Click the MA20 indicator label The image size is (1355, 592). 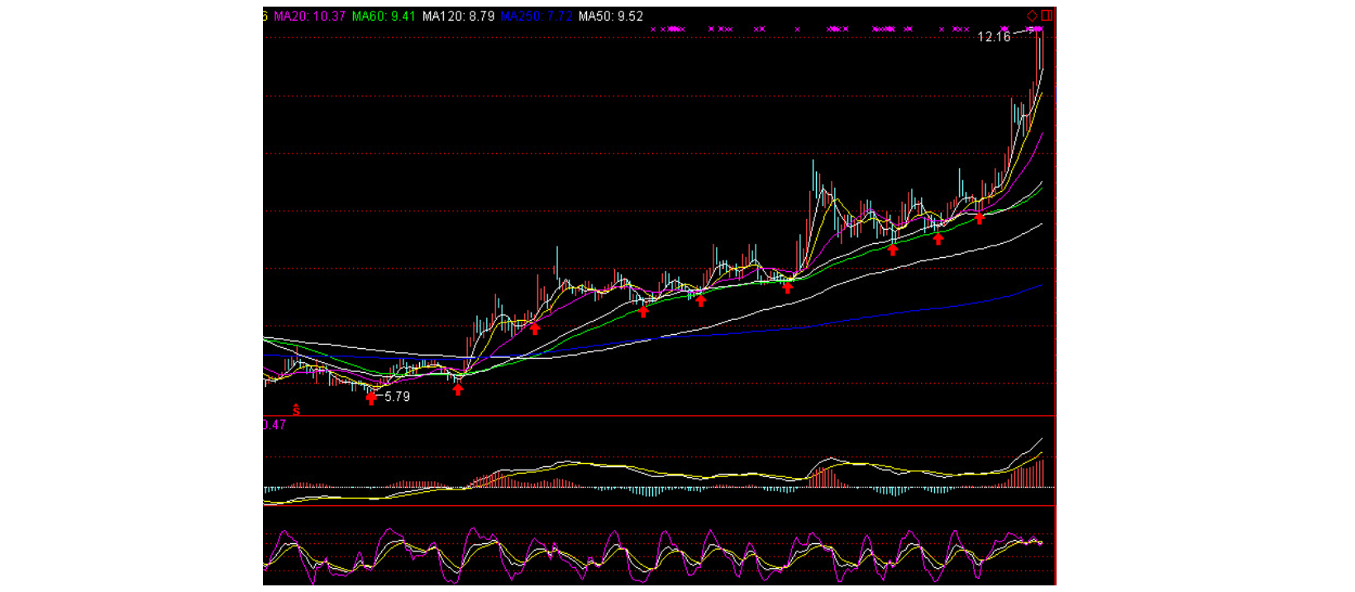click(309, 17)
